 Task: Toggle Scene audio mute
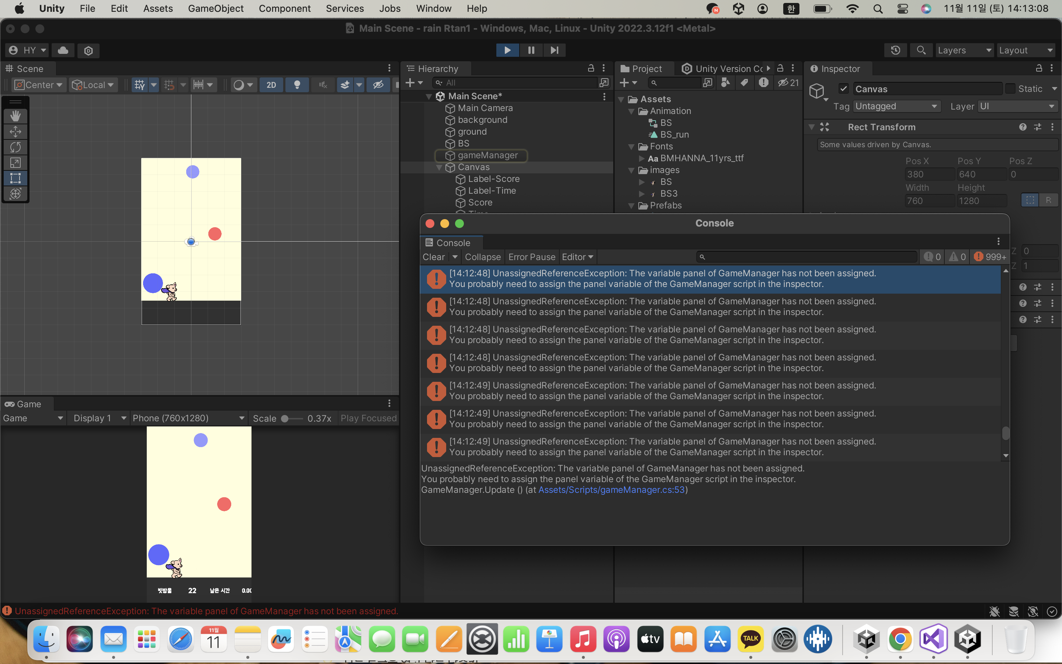pos(323,85)
